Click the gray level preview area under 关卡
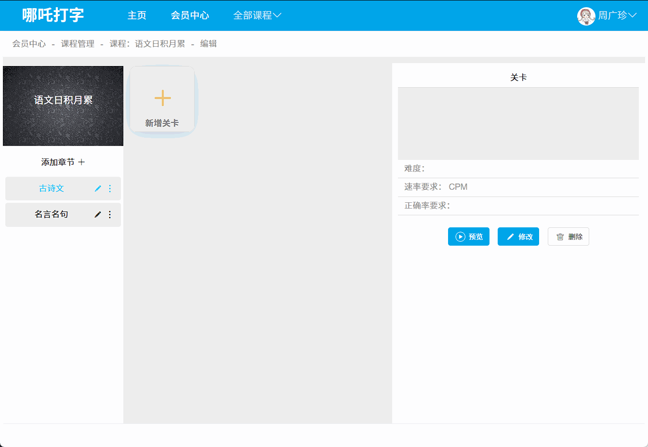The width and height of the screenshot is (648, 447). (518, 124)
